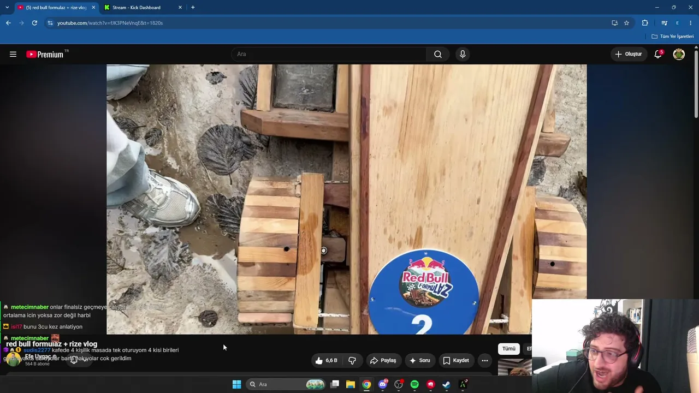Image resolution: width=699 pixels, height=393 pixels.
Task: Click the YouTube search magnifier button
Action: tap(438, 54)
